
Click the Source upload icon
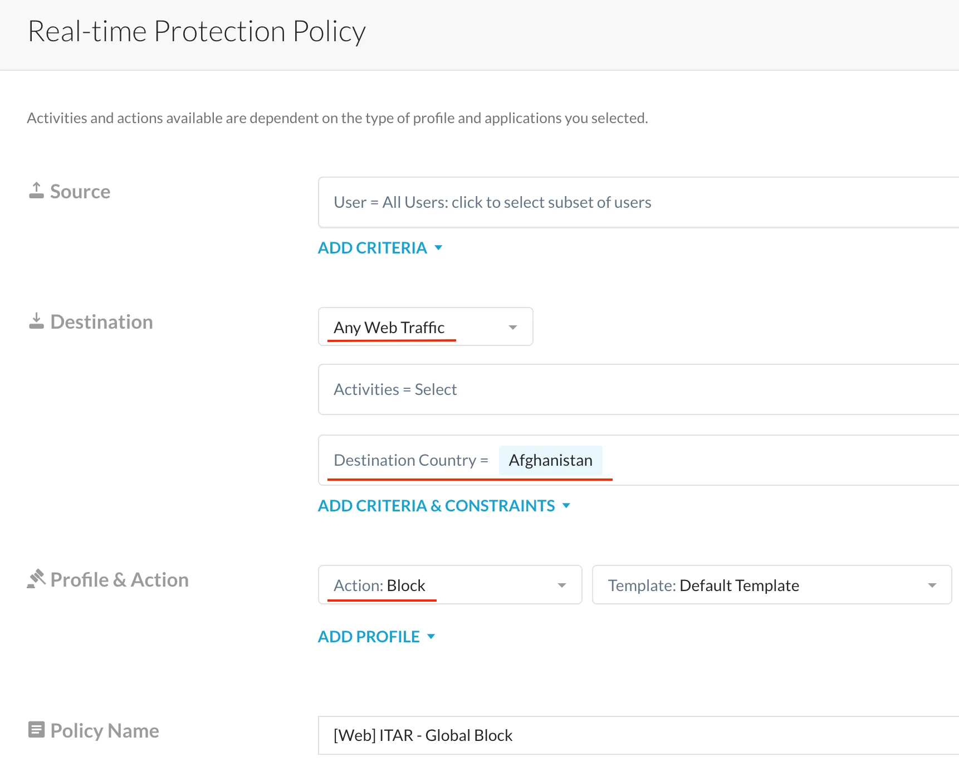(x=36, y=191)
